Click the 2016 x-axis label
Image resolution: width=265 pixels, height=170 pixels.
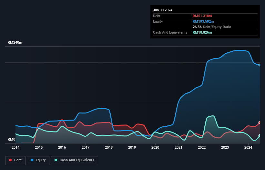coord(62,147)
